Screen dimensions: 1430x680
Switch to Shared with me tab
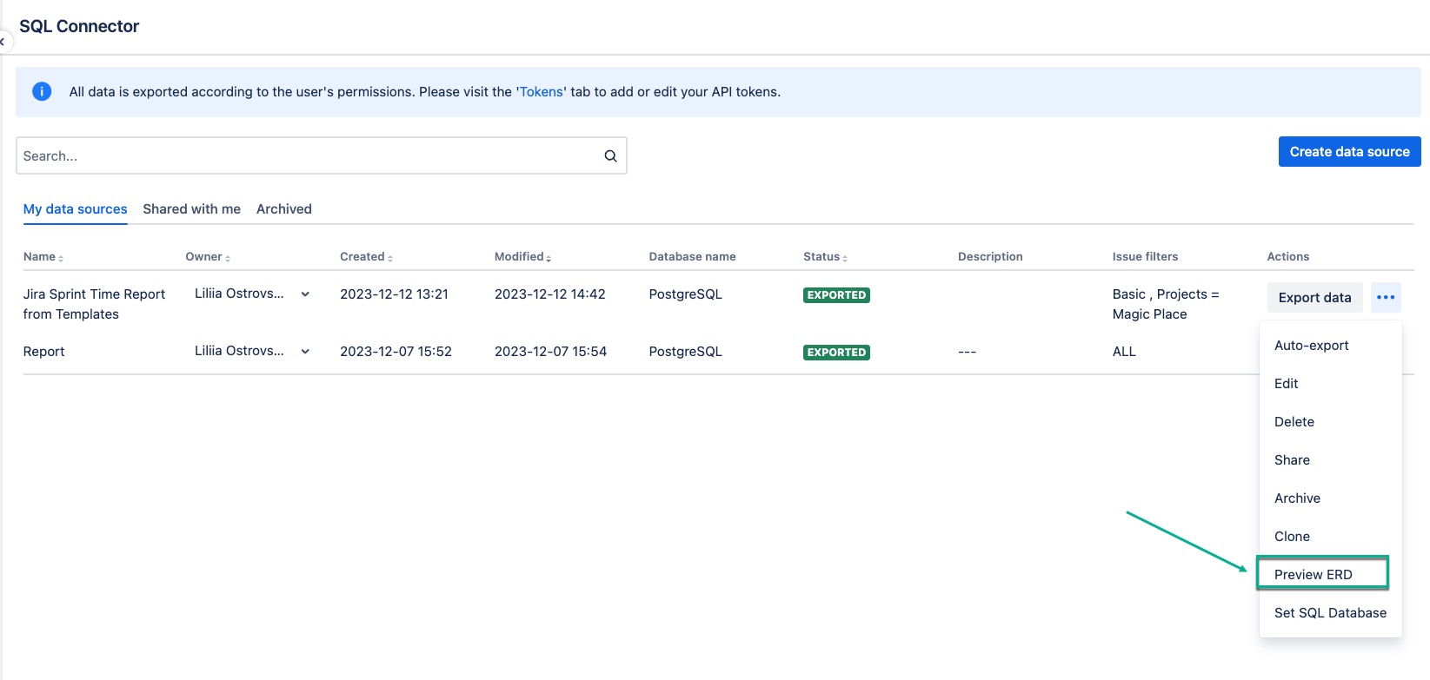click(191, 209)
